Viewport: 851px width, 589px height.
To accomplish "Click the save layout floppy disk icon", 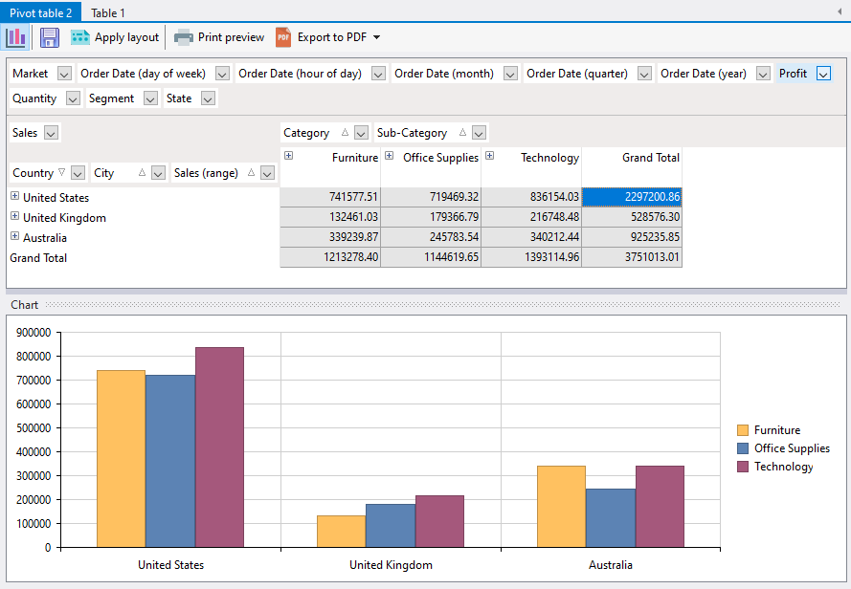I will coord(50,37).
